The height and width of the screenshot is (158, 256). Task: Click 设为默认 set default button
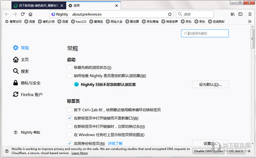click(210, 85)
